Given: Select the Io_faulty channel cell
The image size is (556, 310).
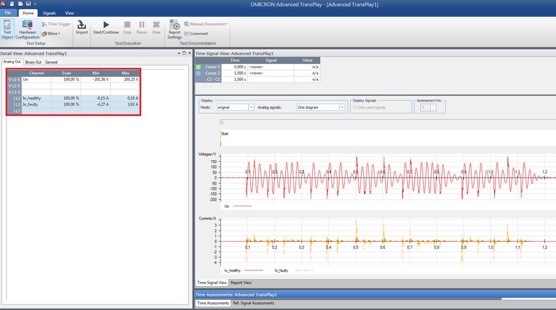Looking at the screenshot, I should pos(36,105).
